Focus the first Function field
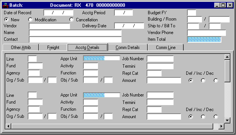The image size is (236, 135). point(91,73)
